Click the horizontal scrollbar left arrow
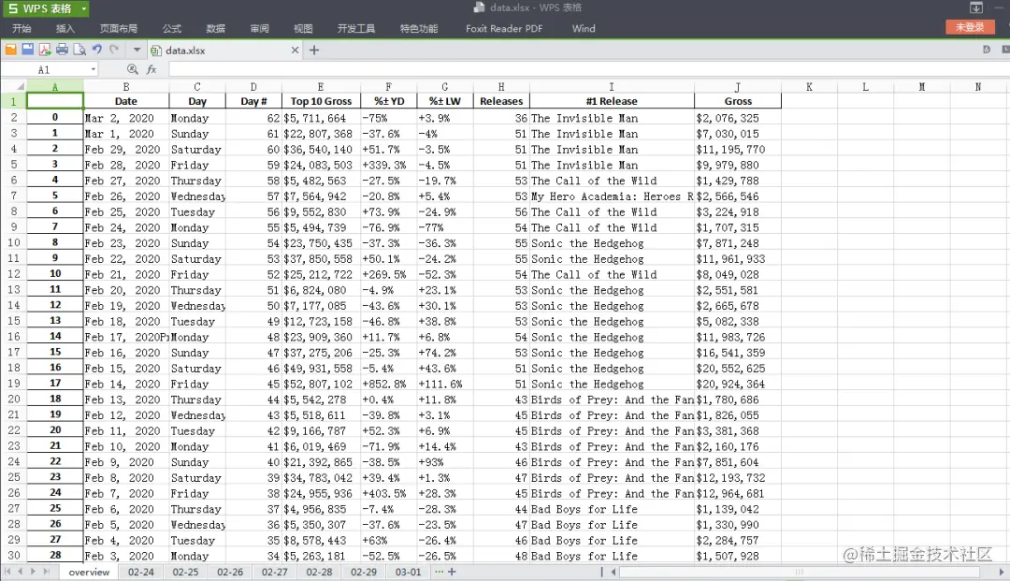The height and width of the screenshot is (581, 1010). pyautogui.click(x=613, y=572)
